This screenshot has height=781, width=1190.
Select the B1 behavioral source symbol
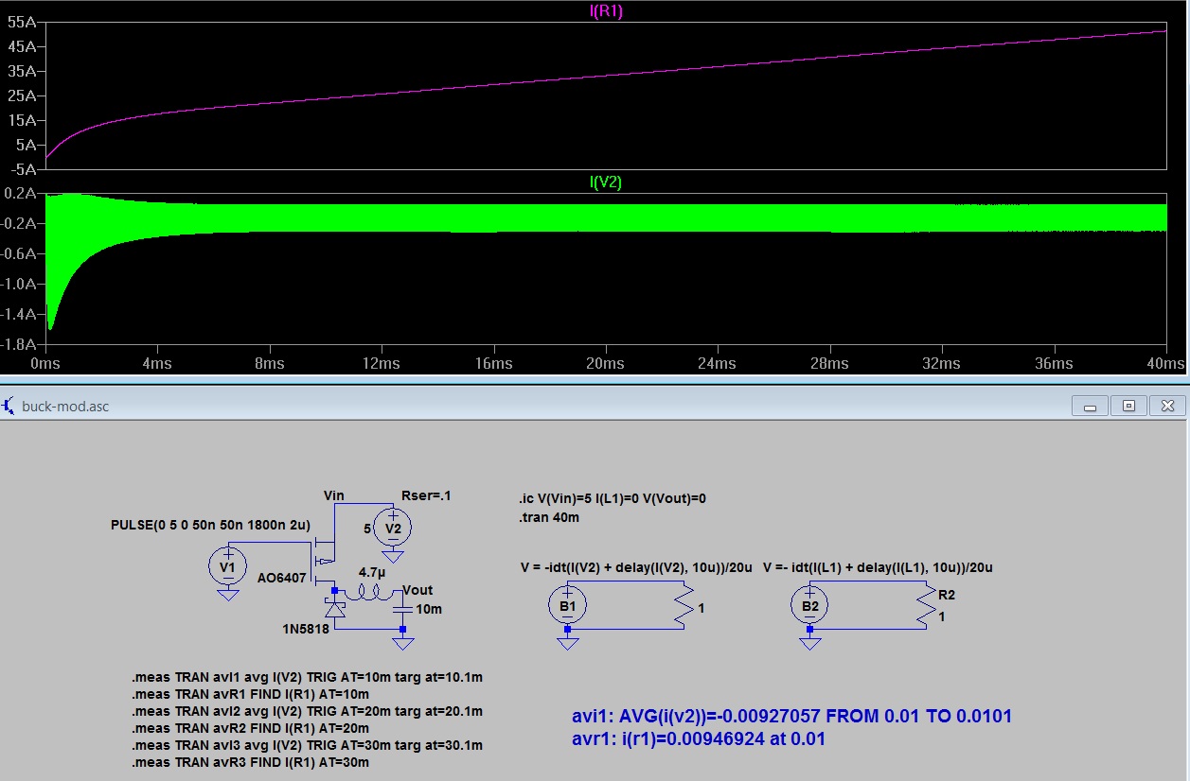[x=567, y=606]
